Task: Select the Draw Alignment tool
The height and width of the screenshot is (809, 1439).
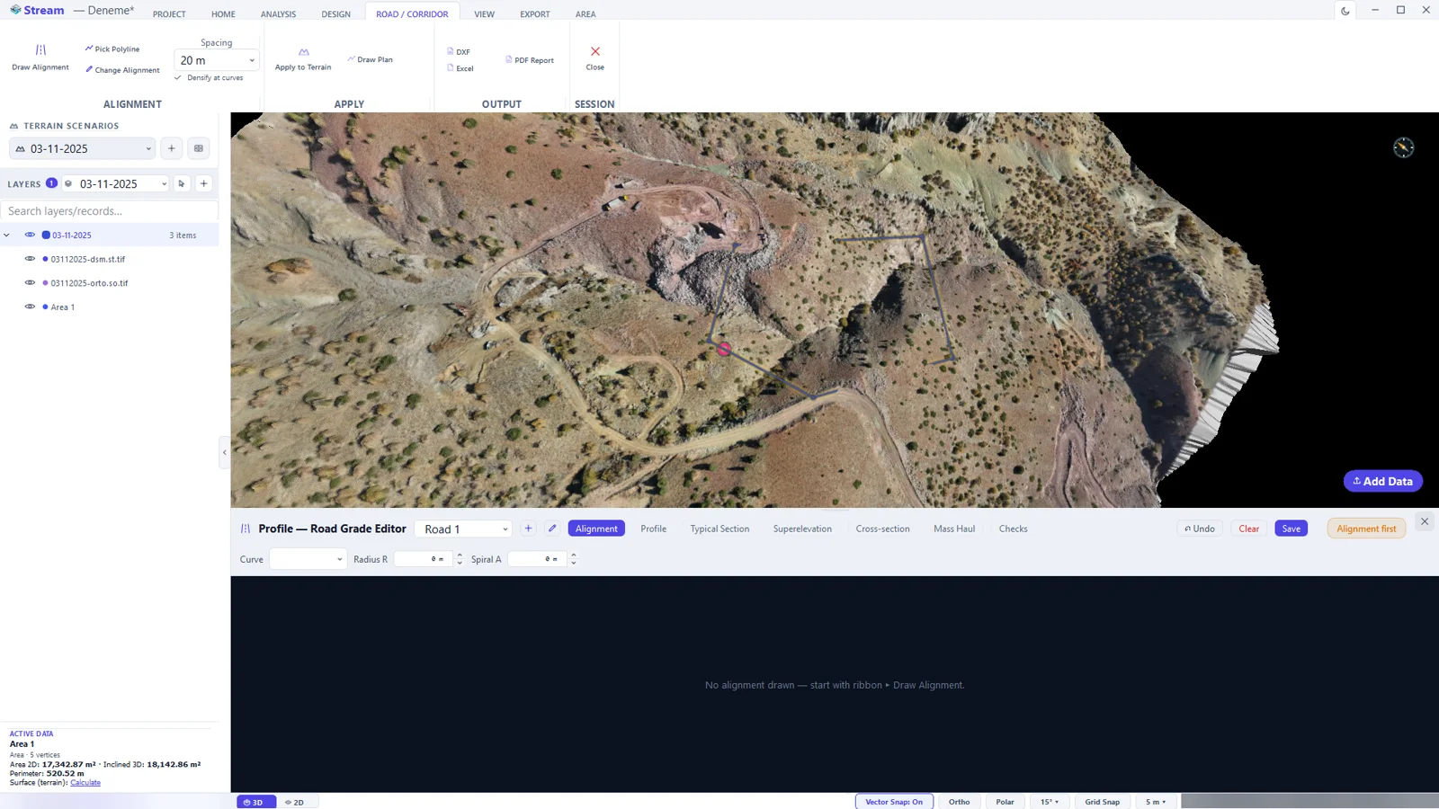Action: pos(40,58)
